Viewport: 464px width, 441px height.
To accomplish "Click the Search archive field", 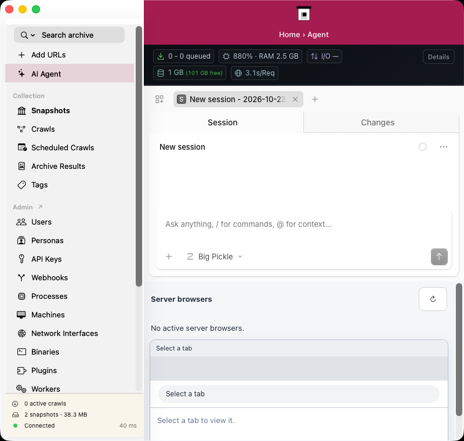I will tap(69, 35).
